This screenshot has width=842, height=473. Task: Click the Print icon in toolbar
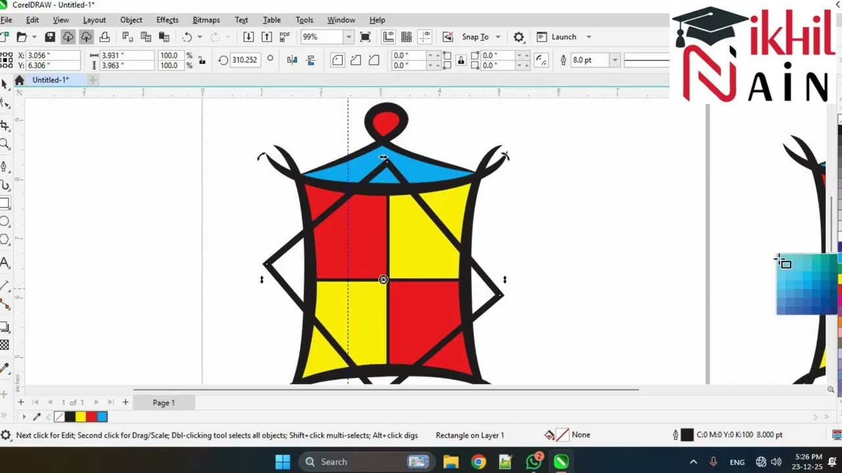click(x=105, y=37)
